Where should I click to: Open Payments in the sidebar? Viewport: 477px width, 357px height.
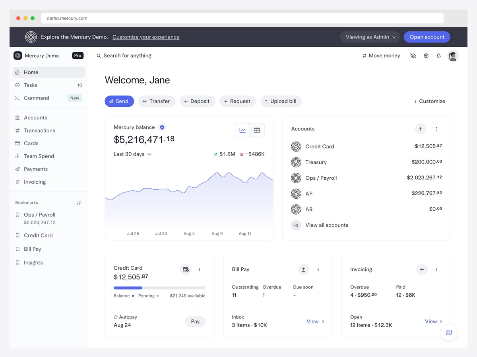48,169
